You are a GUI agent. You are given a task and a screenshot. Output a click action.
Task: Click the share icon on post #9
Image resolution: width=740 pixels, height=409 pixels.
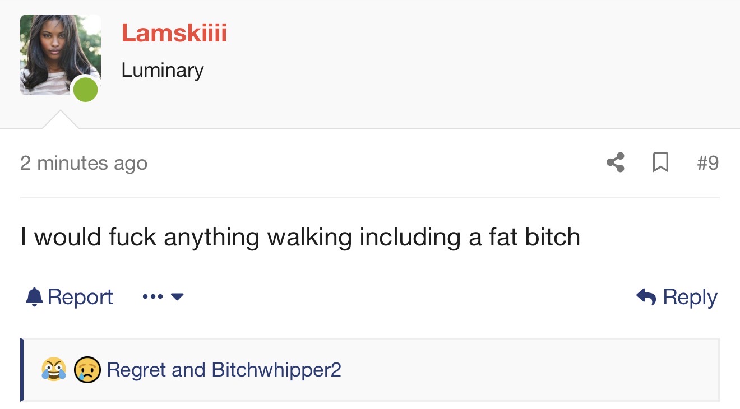[x=616, y=162]
